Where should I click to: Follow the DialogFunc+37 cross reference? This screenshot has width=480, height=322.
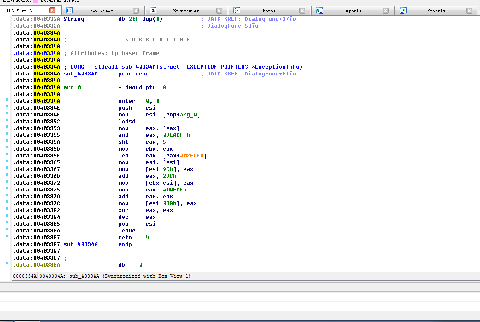point(270,19)
